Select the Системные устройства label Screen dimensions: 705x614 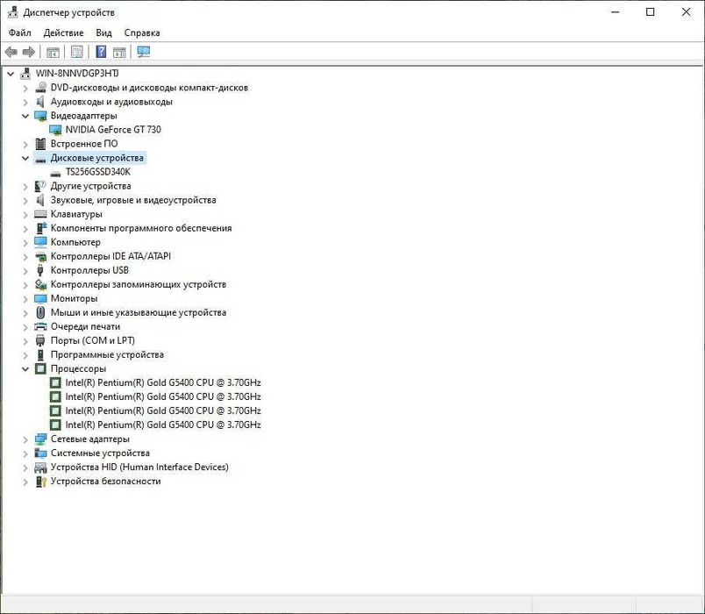(x=100, y=453)
